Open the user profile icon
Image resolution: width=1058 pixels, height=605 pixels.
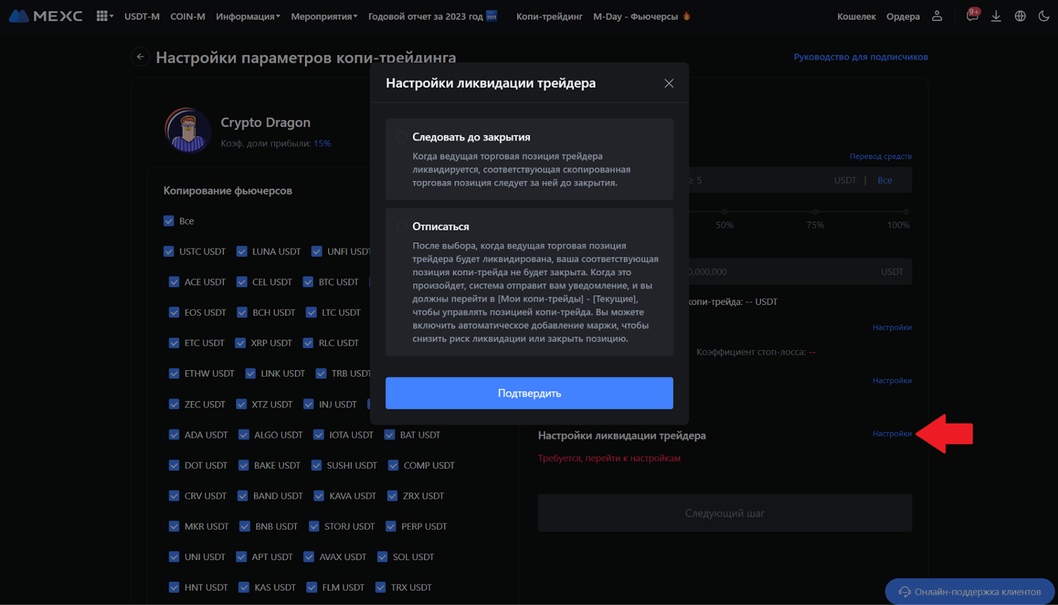[x=937, y=16]
